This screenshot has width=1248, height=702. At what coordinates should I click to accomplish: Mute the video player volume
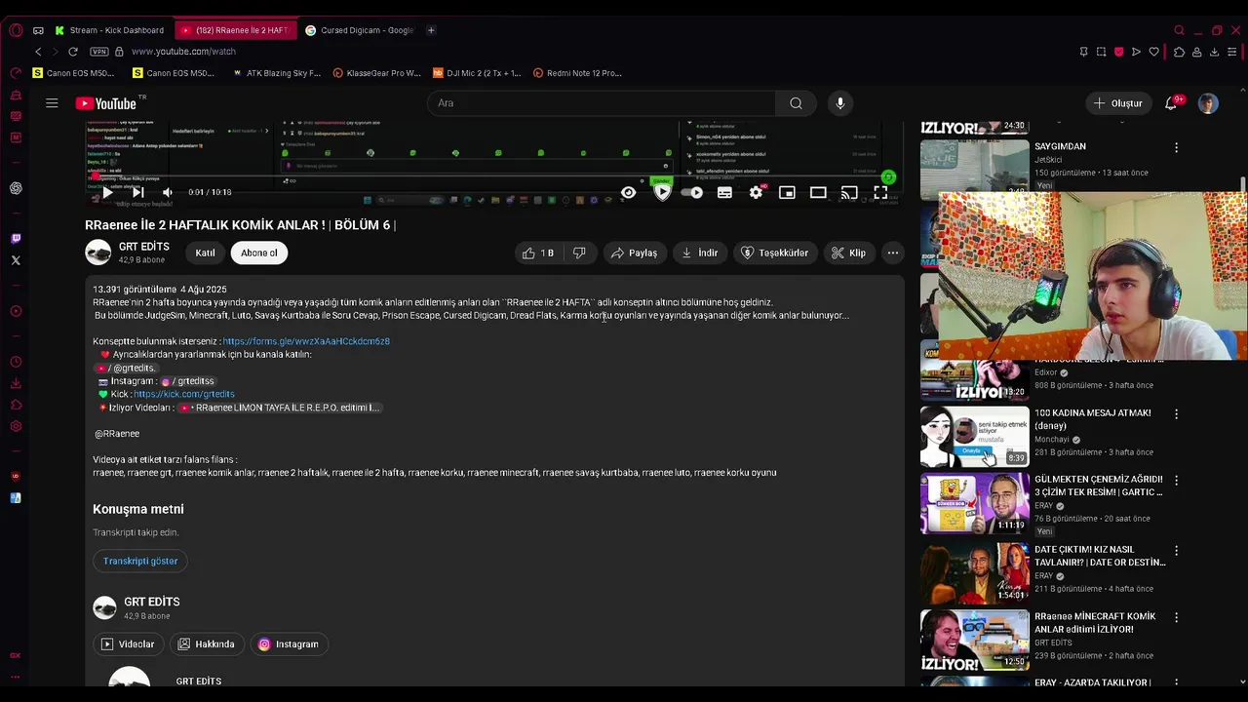coord(168,193)
